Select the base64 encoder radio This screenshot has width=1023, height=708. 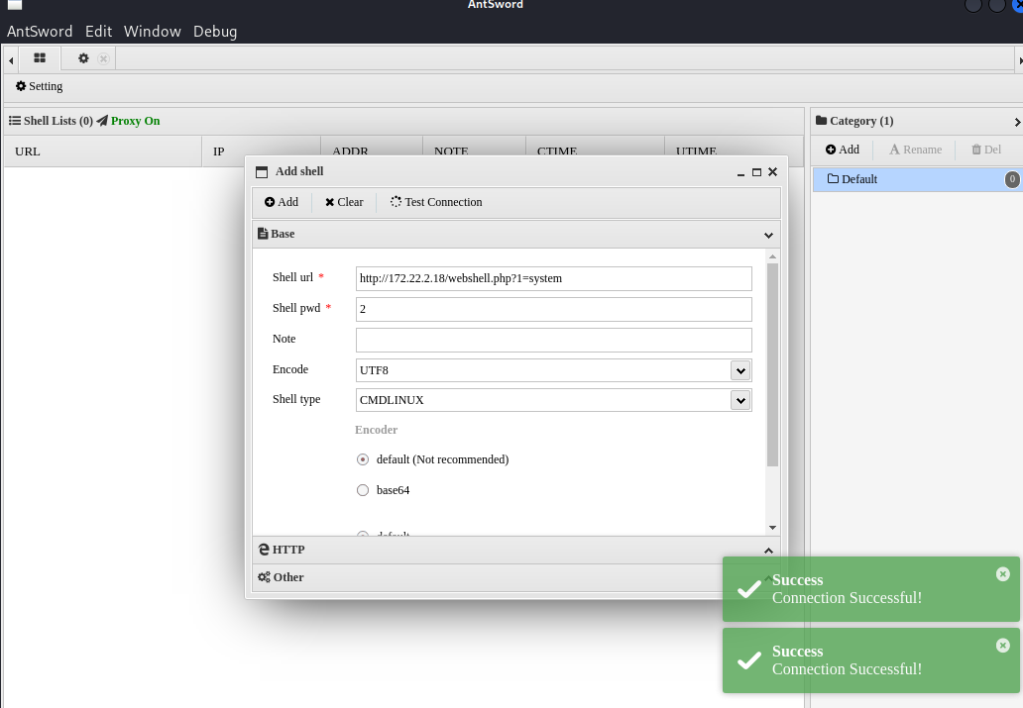[363, 490]
